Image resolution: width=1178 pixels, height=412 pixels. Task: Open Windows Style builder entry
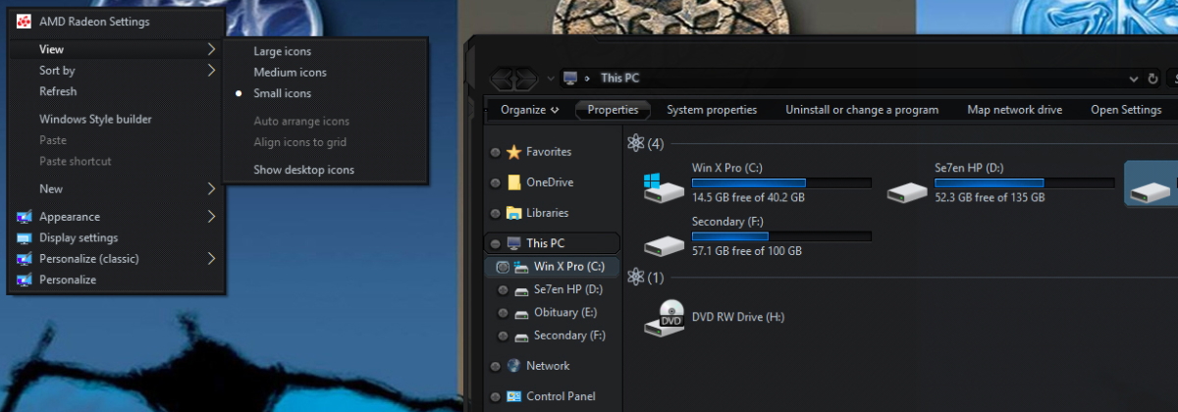[x=118, y=120]
